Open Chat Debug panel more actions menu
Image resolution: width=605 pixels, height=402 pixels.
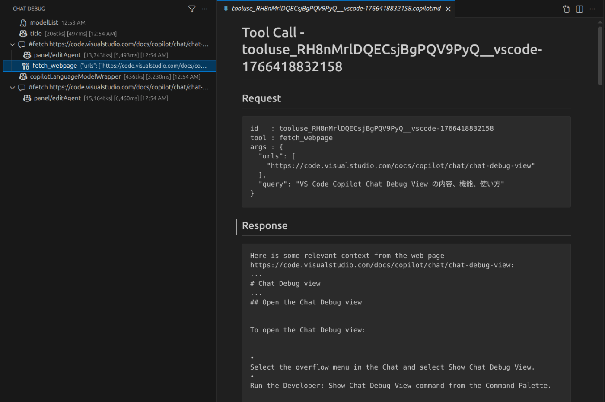205,9
